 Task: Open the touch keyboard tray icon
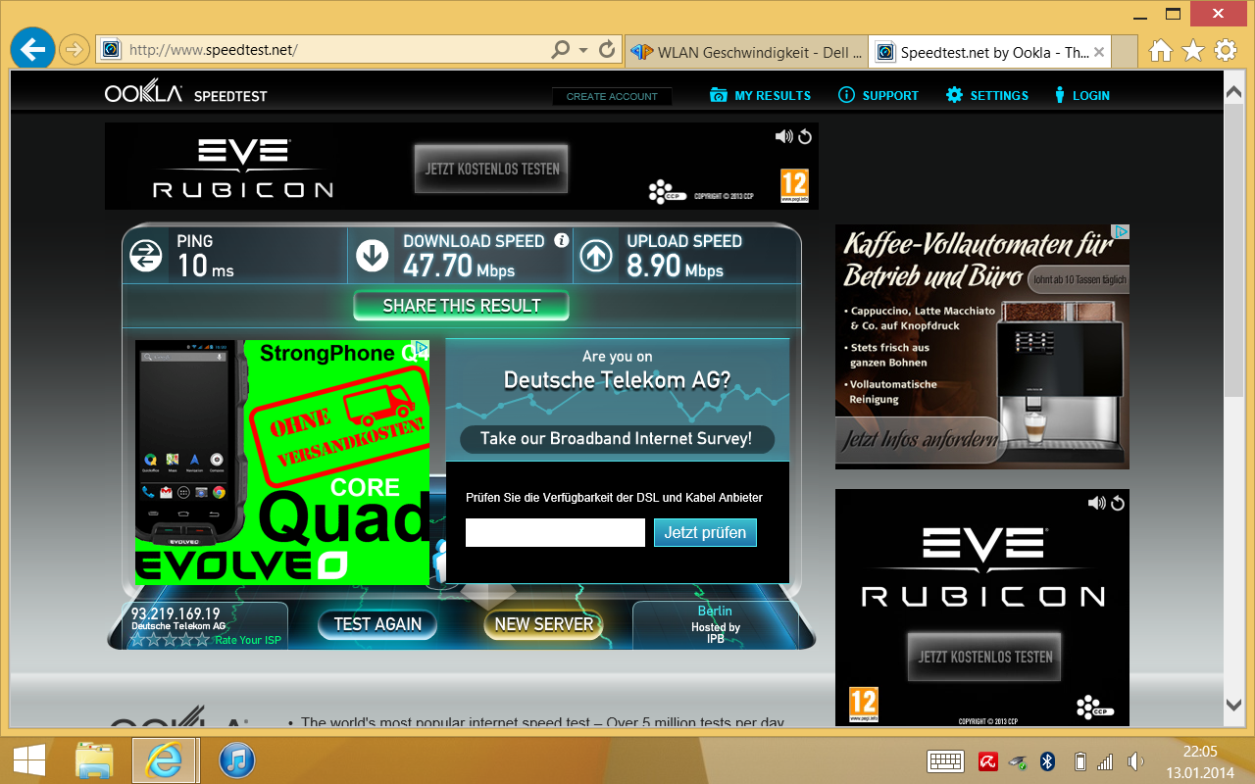click(945, 760)
